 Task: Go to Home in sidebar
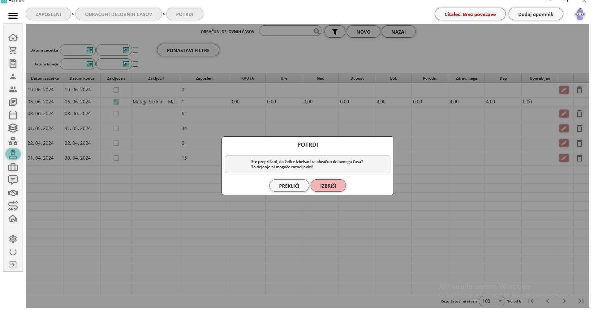coord(13,37)
